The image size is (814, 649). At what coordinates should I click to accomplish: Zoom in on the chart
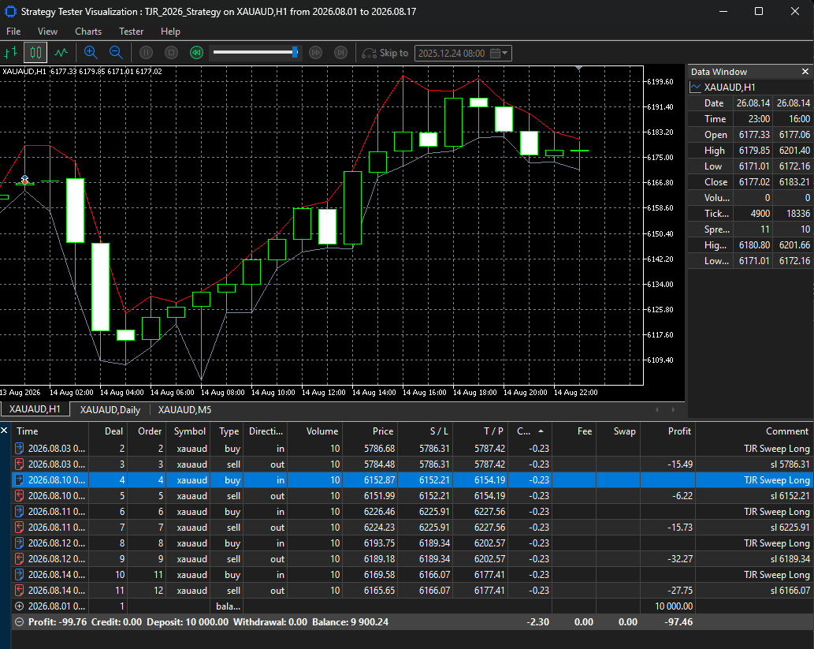click(91, 53)
